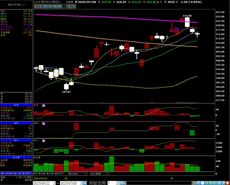Click the scroll-right arrow of the chart scrollbar
This screenshot has width=230, height=185.
tap(195, 183)
